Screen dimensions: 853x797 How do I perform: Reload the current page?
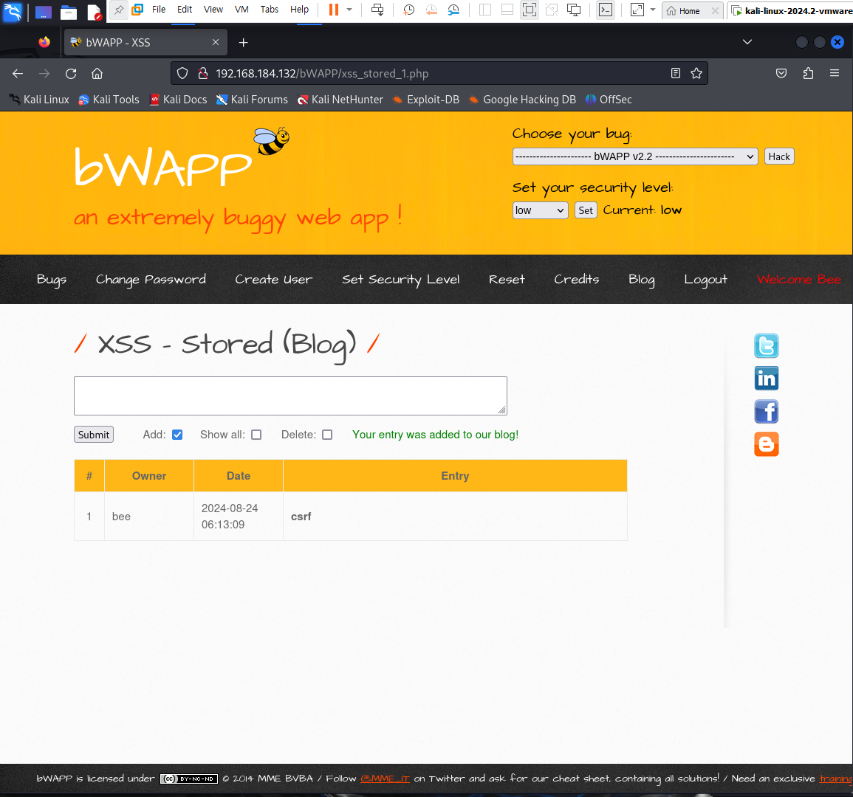point(71,73)
